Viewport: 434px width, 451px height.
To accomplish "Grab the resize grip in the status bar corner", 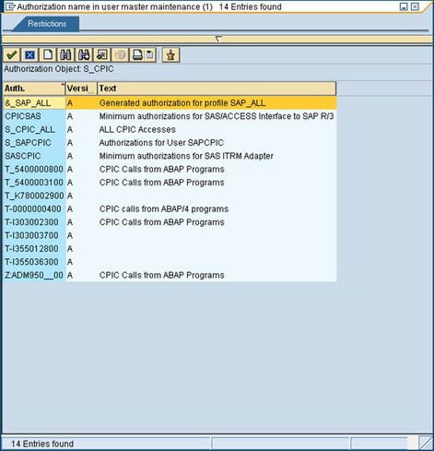I will point(426,444).
